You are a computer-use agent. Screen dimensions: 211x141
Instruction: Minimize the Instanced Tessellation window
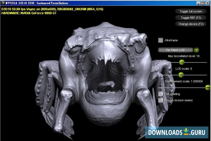coord(198,3)
